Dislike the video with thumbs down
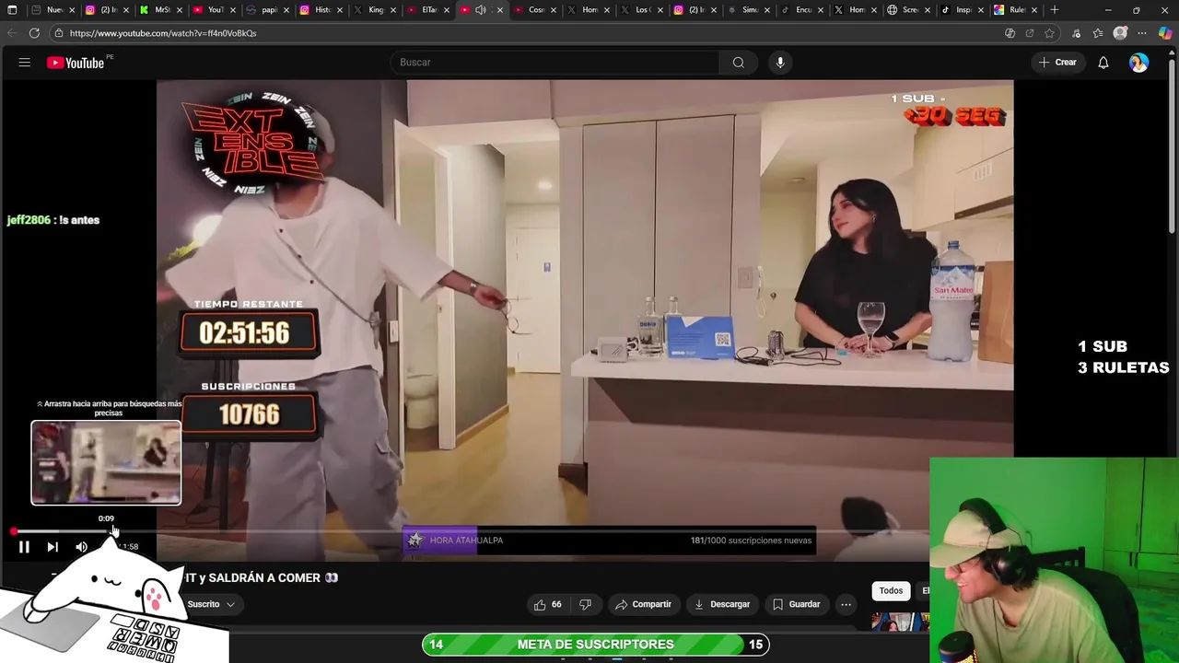The width and height of the screenshot is (1179, 663). click(x=585, y=604)
